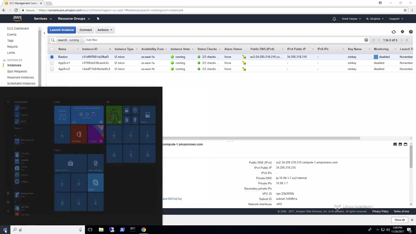Screen dimensions: 416x234
Task: Switch to Chrome on taskbar
Action: pyautogui.click(x=143, y=230)
